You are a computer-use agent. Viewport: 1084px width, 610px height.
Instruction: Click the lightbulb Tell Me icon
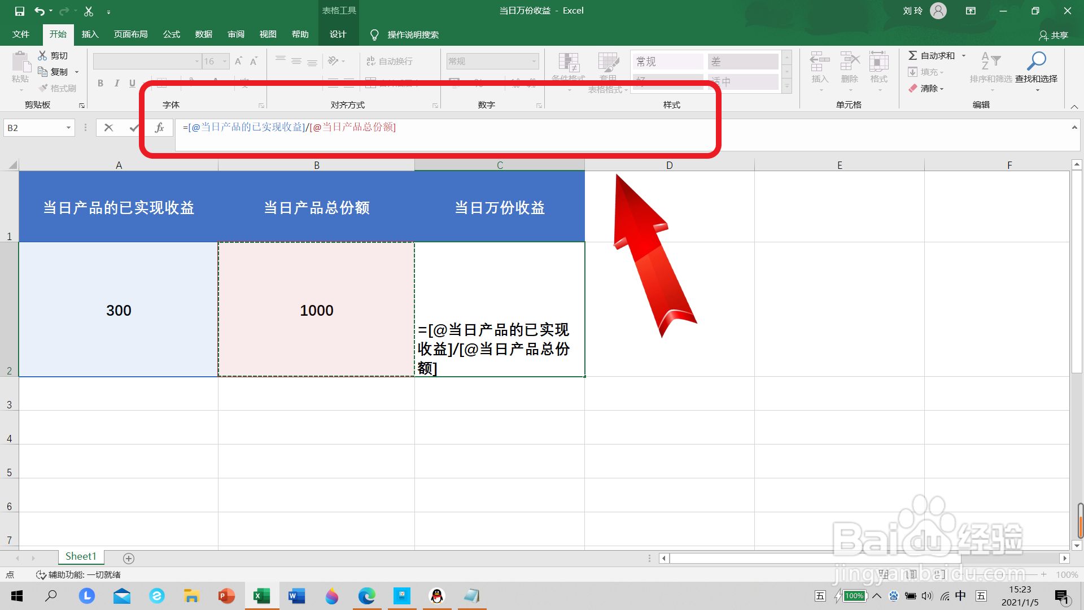coord(374,34)
